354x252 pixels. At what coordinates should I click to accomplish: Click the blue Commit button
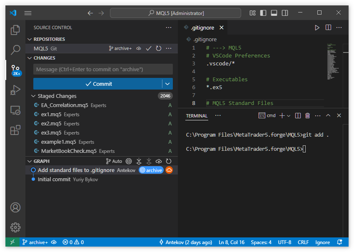pyautogui.click(x=98, y=84)
